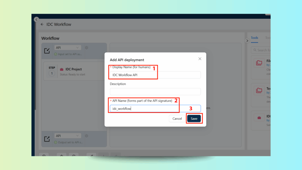Click the API Name input field
302x170 pixels.
pos(155,109)
